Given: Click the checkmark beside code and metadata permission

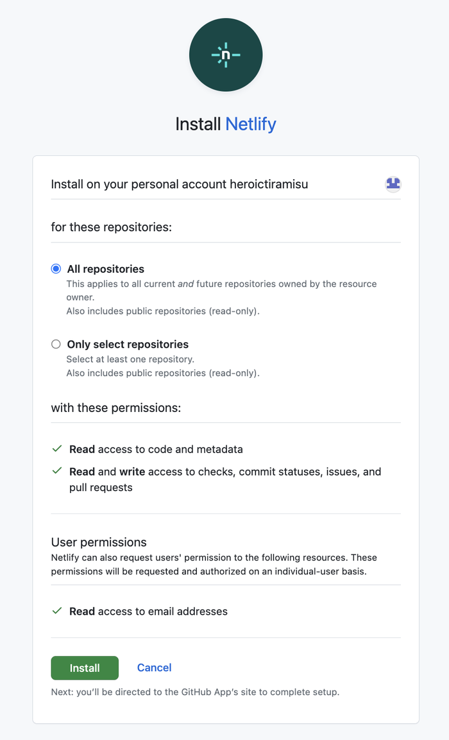Looking at the screenshot, I should [x=56, y=449].
